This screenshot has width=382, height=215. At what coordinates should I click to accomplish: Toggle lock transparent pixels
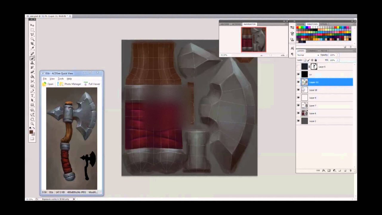(x=305, y=60)
